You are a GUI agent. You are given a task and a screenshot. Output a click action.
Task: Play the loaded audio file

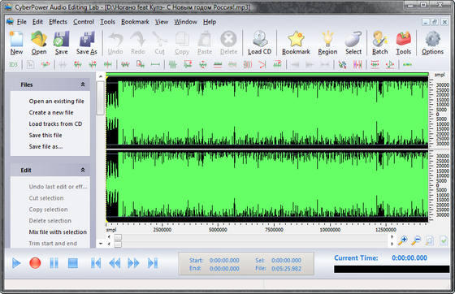click(16, 263)
